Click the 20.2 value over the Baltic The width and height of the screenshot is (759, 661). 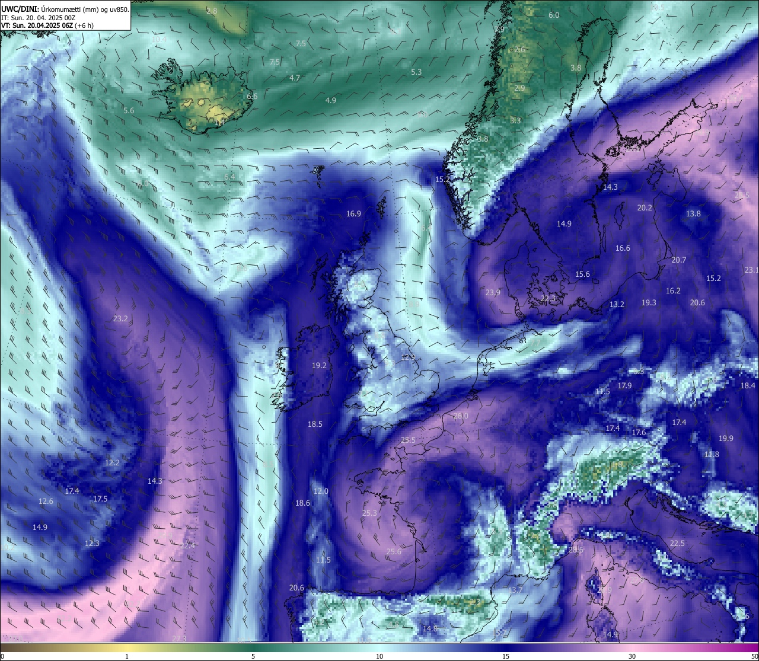pyautogui.click(x=645, y=207)
